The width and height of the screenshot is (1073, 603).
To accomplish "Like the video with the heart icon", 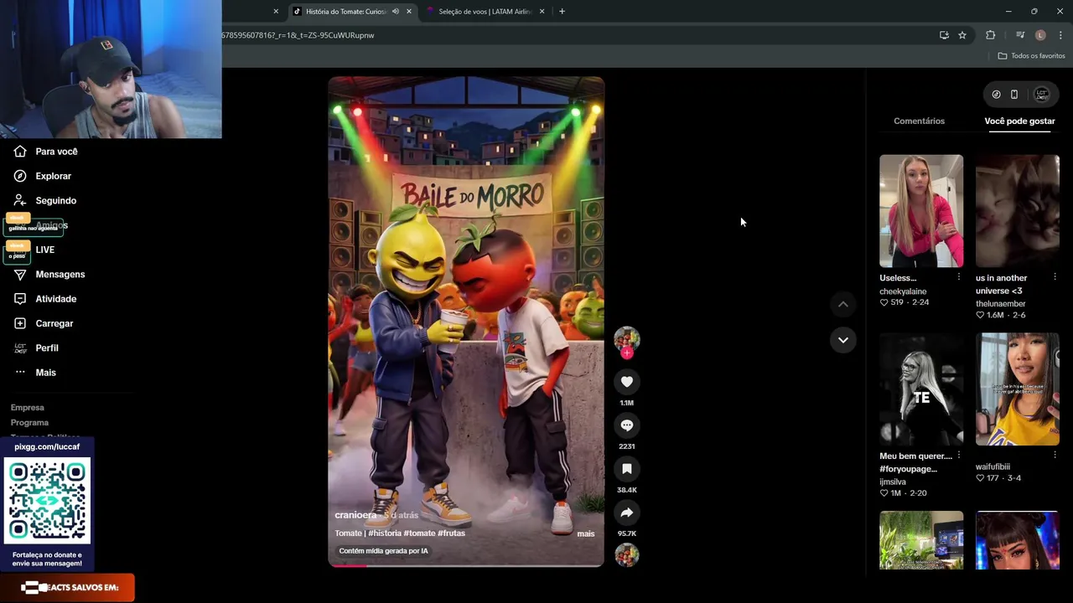I will point(626,382).
